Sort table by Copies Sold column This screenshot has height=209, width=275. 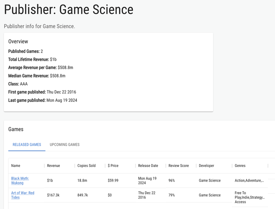click(86, 165)
